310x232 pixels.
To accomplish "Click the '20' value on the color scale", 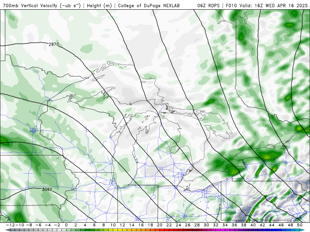I will click(160, 225).
